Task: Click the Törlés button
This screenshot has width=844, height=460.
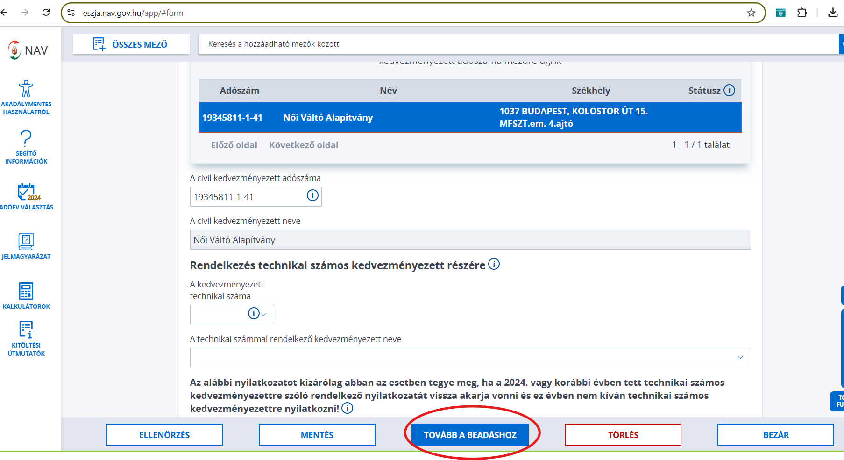Action: (x=623, y=435)
